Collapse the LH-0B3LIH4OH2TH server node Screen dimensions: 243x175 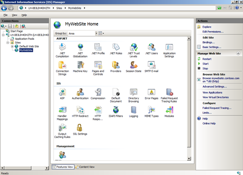pyautogui.click(x=3, y=35)
